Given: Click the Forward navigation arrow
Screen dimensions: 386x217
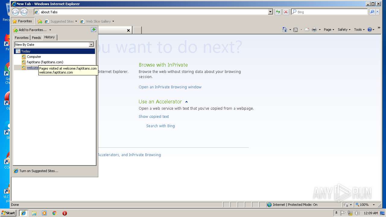Looking at the screenshot, I should point(24,12).
